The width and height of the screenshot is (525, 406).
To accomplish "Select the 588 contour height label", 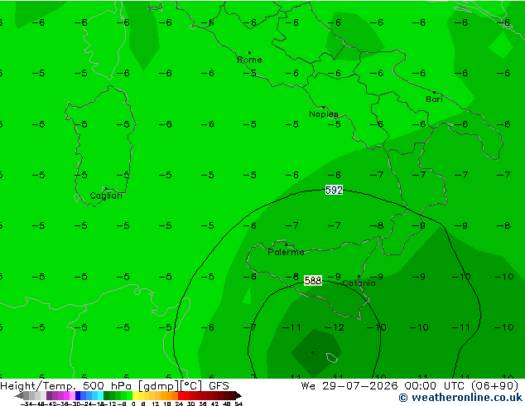I will [x=313, y=280].
